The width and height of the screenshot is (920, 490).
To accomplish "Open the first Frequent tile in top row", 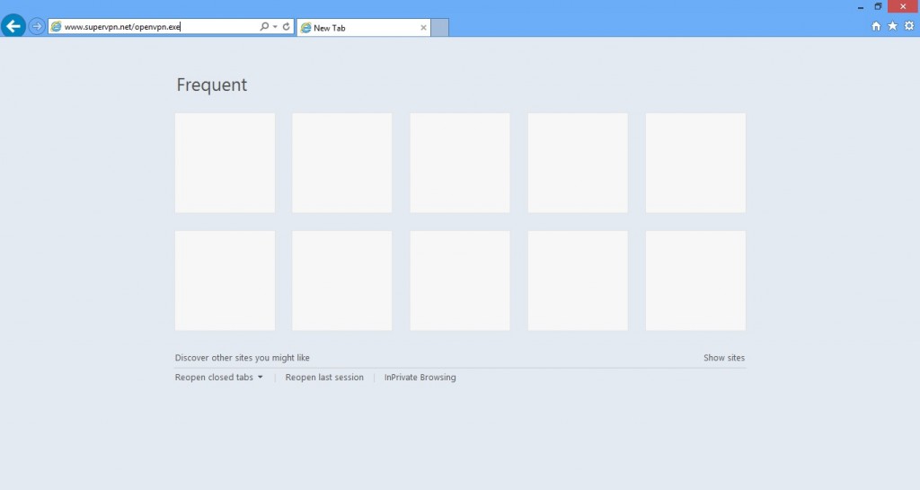I will click(225, 163).
